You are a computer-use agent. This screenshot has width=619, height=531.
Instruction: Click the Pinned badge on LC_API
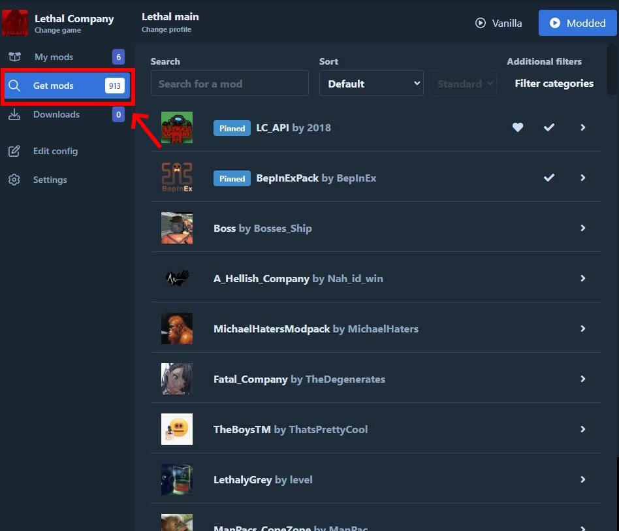[x=232, y=128]
